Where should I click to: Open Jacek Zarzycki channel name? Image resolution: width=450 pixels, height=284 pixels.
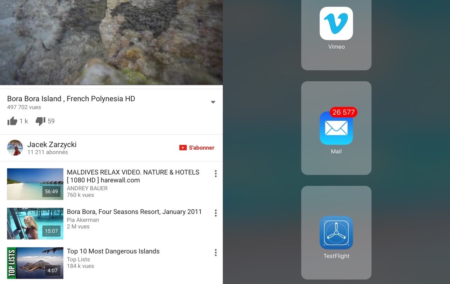[x=52, y=144]
